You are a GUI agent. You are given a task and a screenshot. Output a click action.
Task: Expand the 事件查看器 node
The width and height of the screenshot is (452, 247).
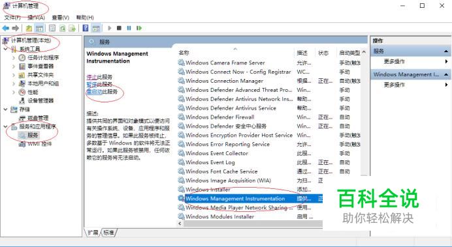pyautogui.click(x=14, y=66)
